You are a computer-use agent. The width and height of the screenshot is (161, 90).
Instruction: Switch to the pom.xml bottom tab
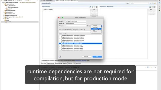pyautogui.click(x=78, y=63)
